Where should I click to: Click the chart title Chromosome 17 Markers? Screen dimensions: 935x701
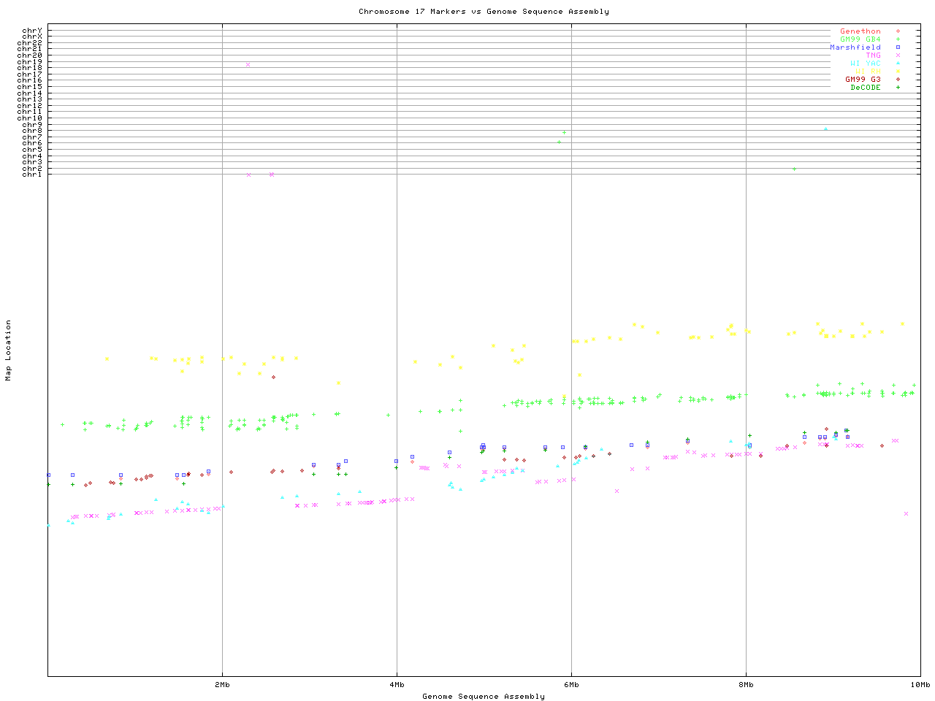[484, 12]
